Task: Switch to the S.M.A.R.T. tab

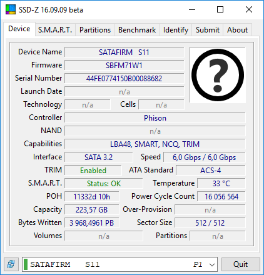Action: 55,30
